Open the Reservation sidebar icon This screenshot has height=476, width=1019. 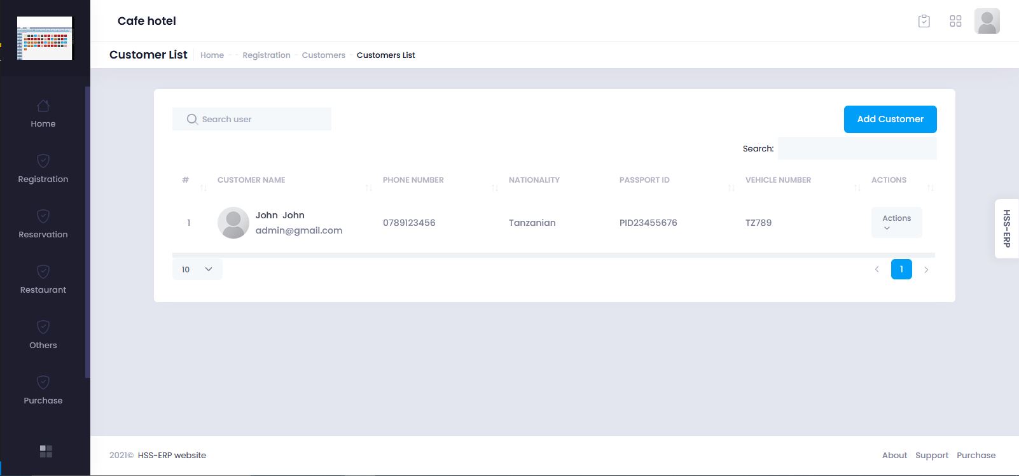43,216
